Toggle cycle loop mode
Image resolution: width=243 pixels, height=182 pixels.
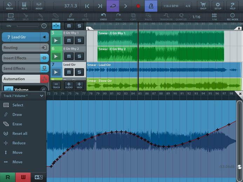coord(113,6)
